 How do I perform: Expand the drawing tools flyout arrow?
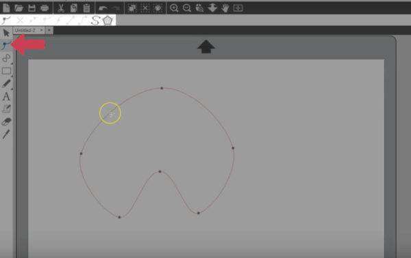[x=12, y=63]
